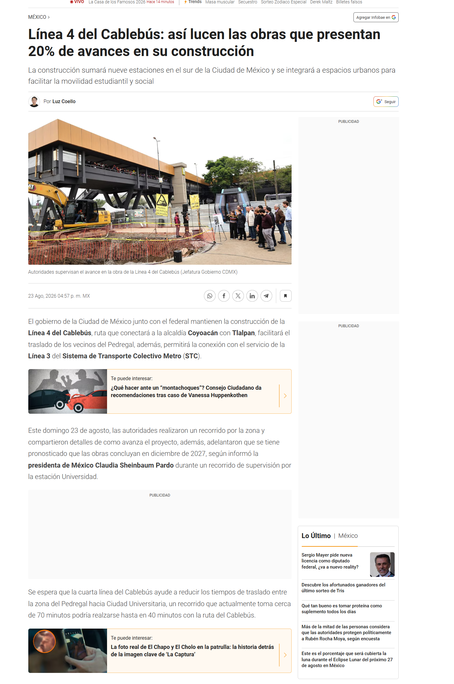Viewport: 454px width, 684px height.
Task: Click the Agregar Infobae en Google button
Action: click(376, 17)
